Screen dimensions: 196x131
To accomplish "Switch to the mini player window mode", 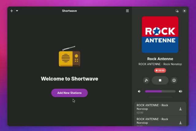I will click(x=177, y=11).
